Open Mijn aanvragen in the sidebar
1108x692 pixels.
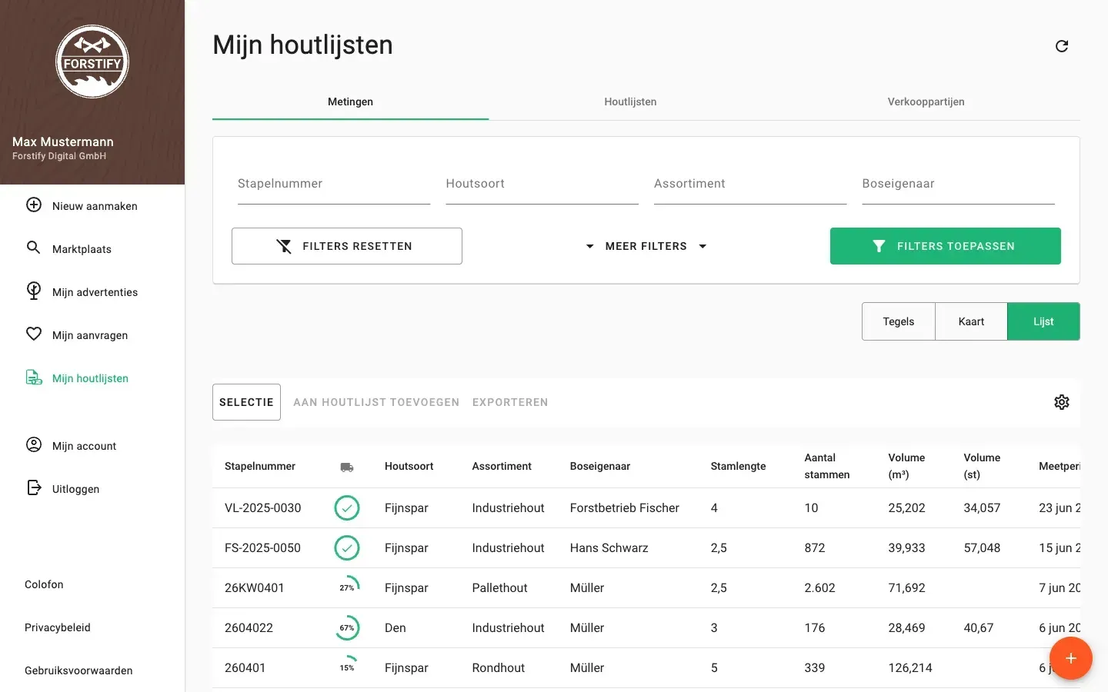tap(90, 335)
